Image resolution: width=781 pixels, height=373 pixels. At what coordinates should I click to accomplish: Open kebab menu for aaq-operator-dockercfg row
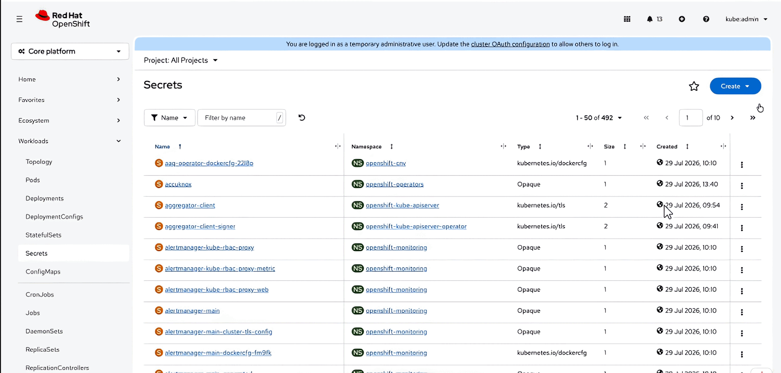[742, 165]
